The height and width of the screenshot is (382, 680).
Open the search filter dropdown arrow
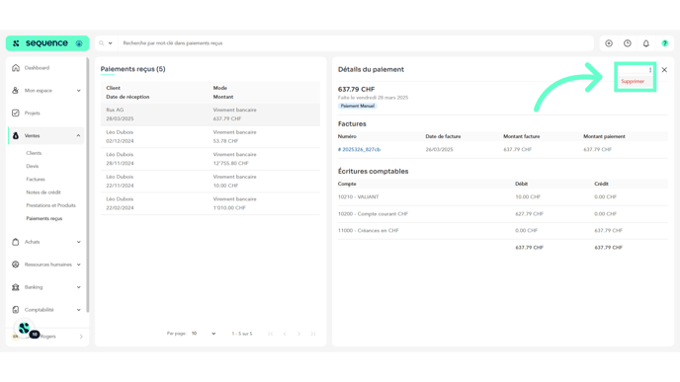[x=110, y=43]
